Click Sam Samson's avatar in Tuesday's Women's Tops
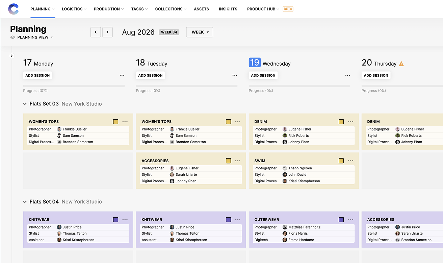Viewport: 443px width, 263px height. 172,136
